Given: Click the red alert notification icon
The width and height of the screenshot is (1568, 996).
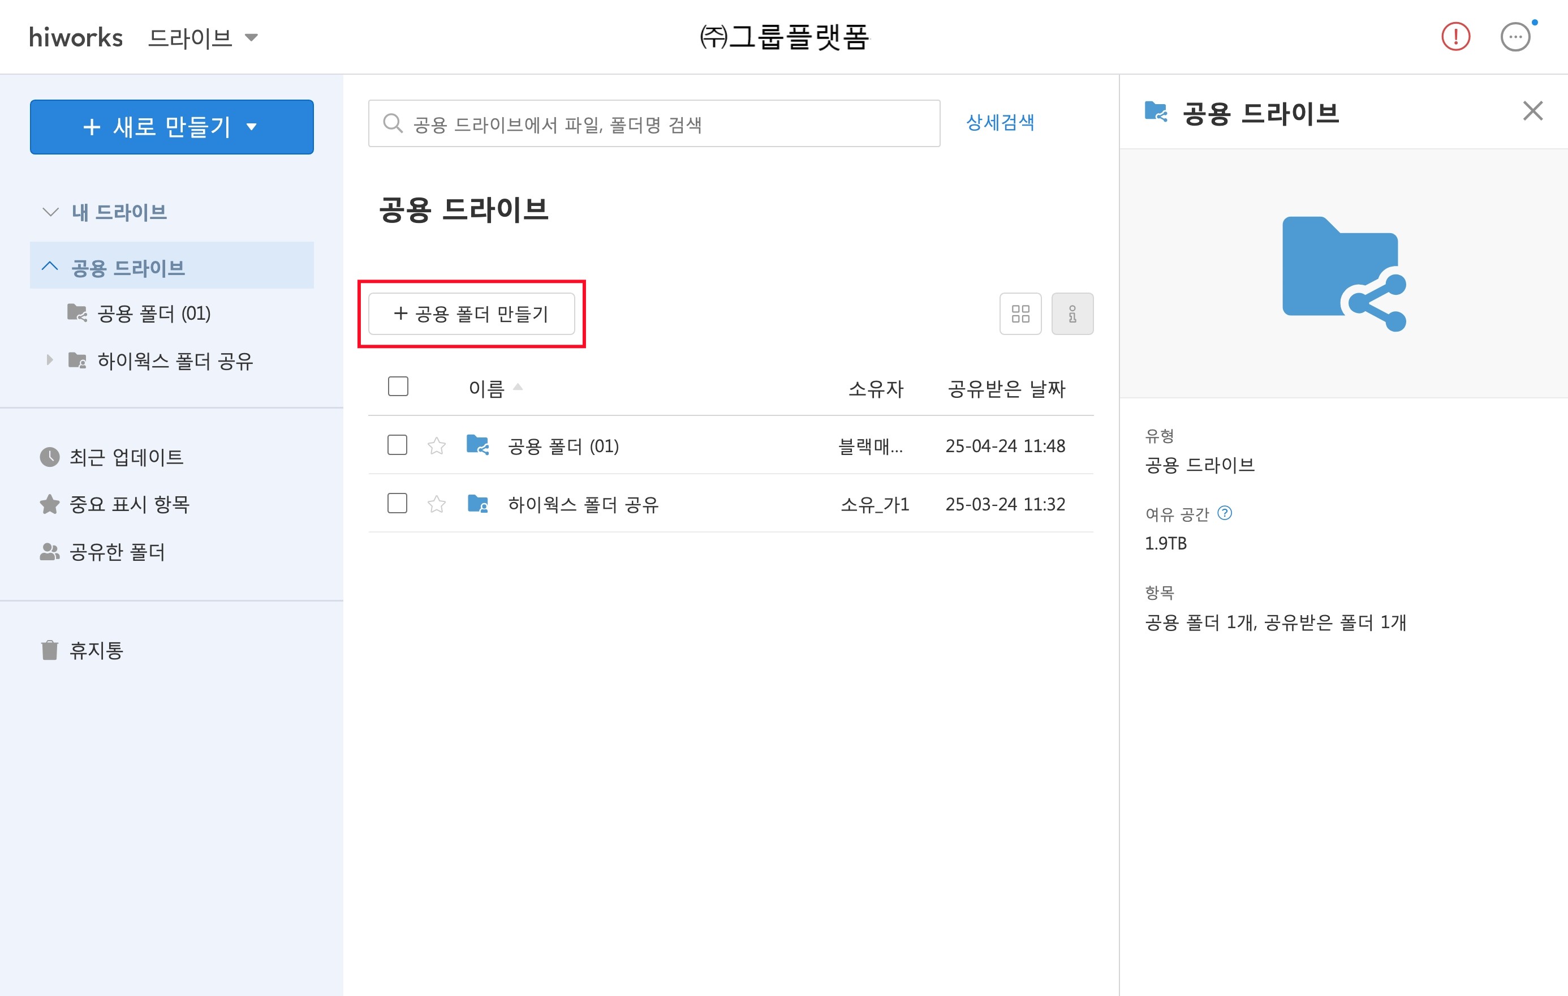Looking at the screenshot, I should pyautogui.click(x=1455, y=36).
